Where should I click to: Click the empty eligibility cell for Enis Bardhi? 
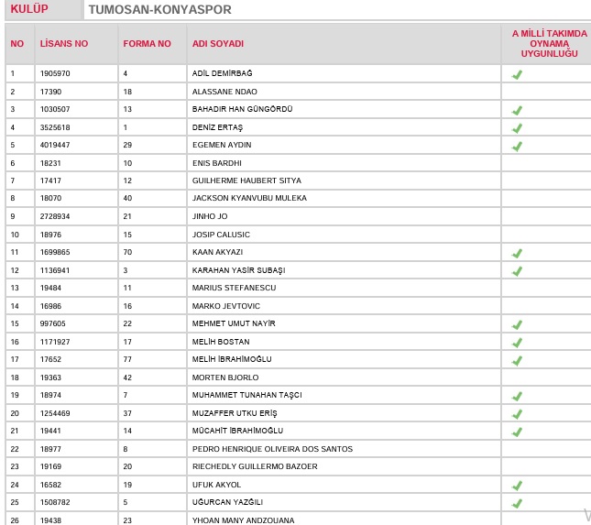[546, 163]
